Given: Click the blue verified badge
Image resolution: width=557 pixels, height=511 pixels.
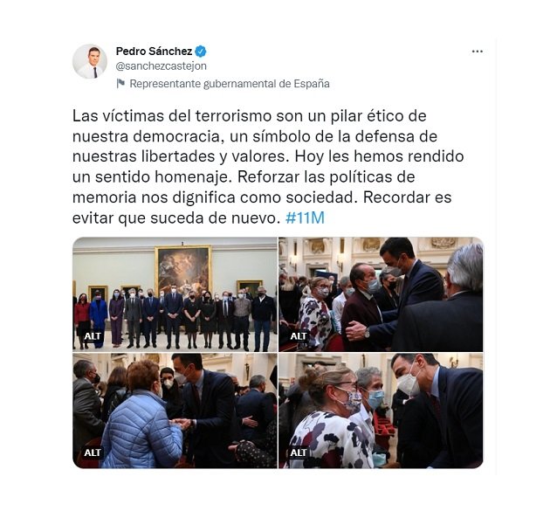Looking at the screenshot, I should point(201,52).
